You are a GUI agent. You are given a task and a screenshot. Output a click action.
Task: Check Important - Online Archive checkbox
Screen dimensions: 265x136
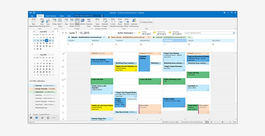point(34,104)
